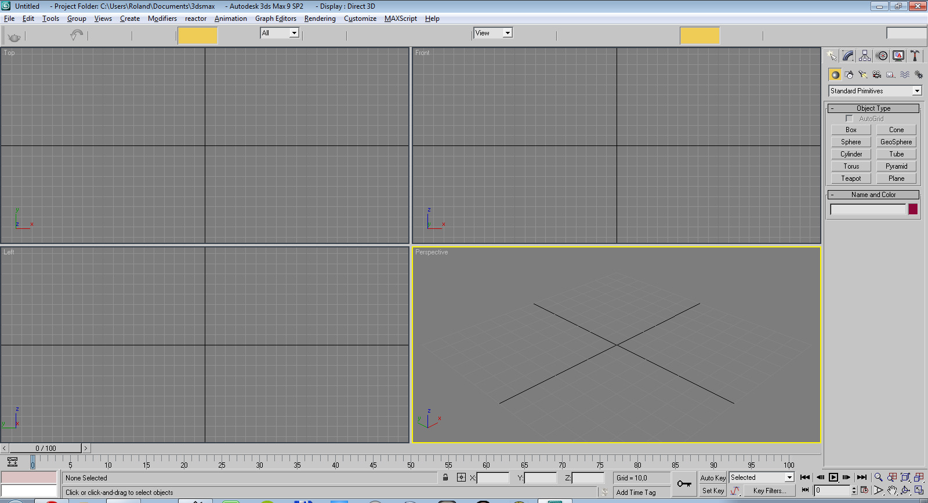Select the Space Warps category icon
928x503 pixels.
tap(904, 75)
